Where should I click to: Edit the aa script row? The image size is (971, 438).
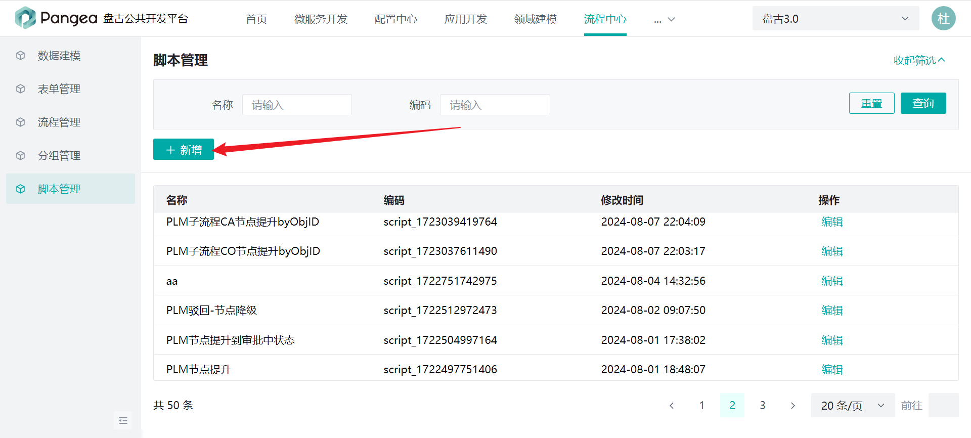coord(832,281)
